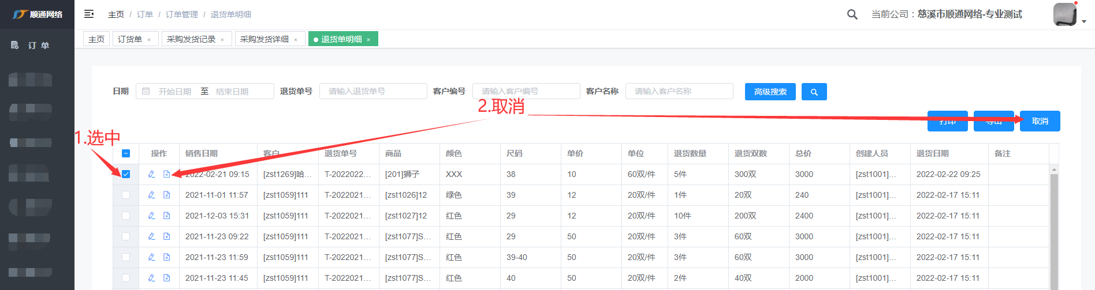Click the 高级搜索 button
Viewport: 1095px width, 290px height.
point(770,92)
